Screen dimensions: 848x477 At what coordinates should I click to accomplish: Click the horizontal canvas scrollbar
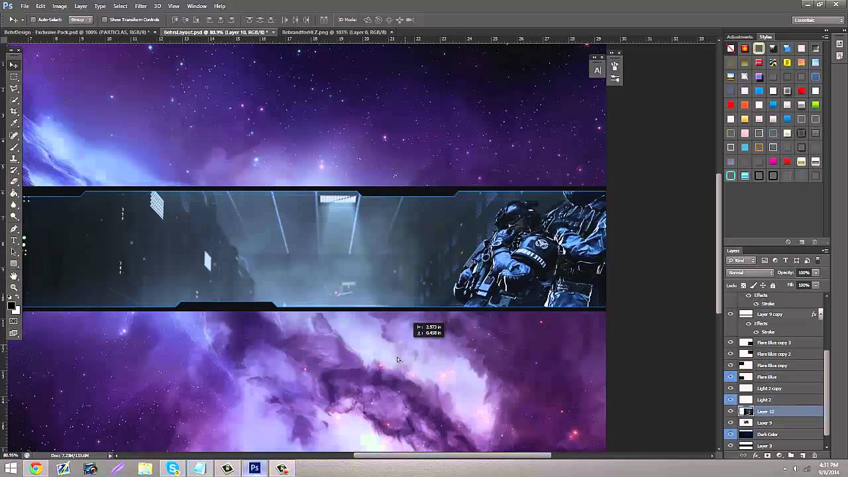[452, 455]
